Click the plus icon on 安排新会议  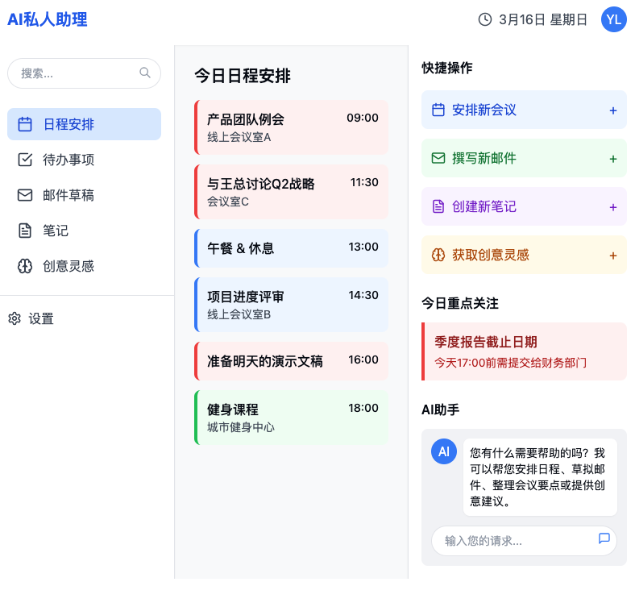613,110
